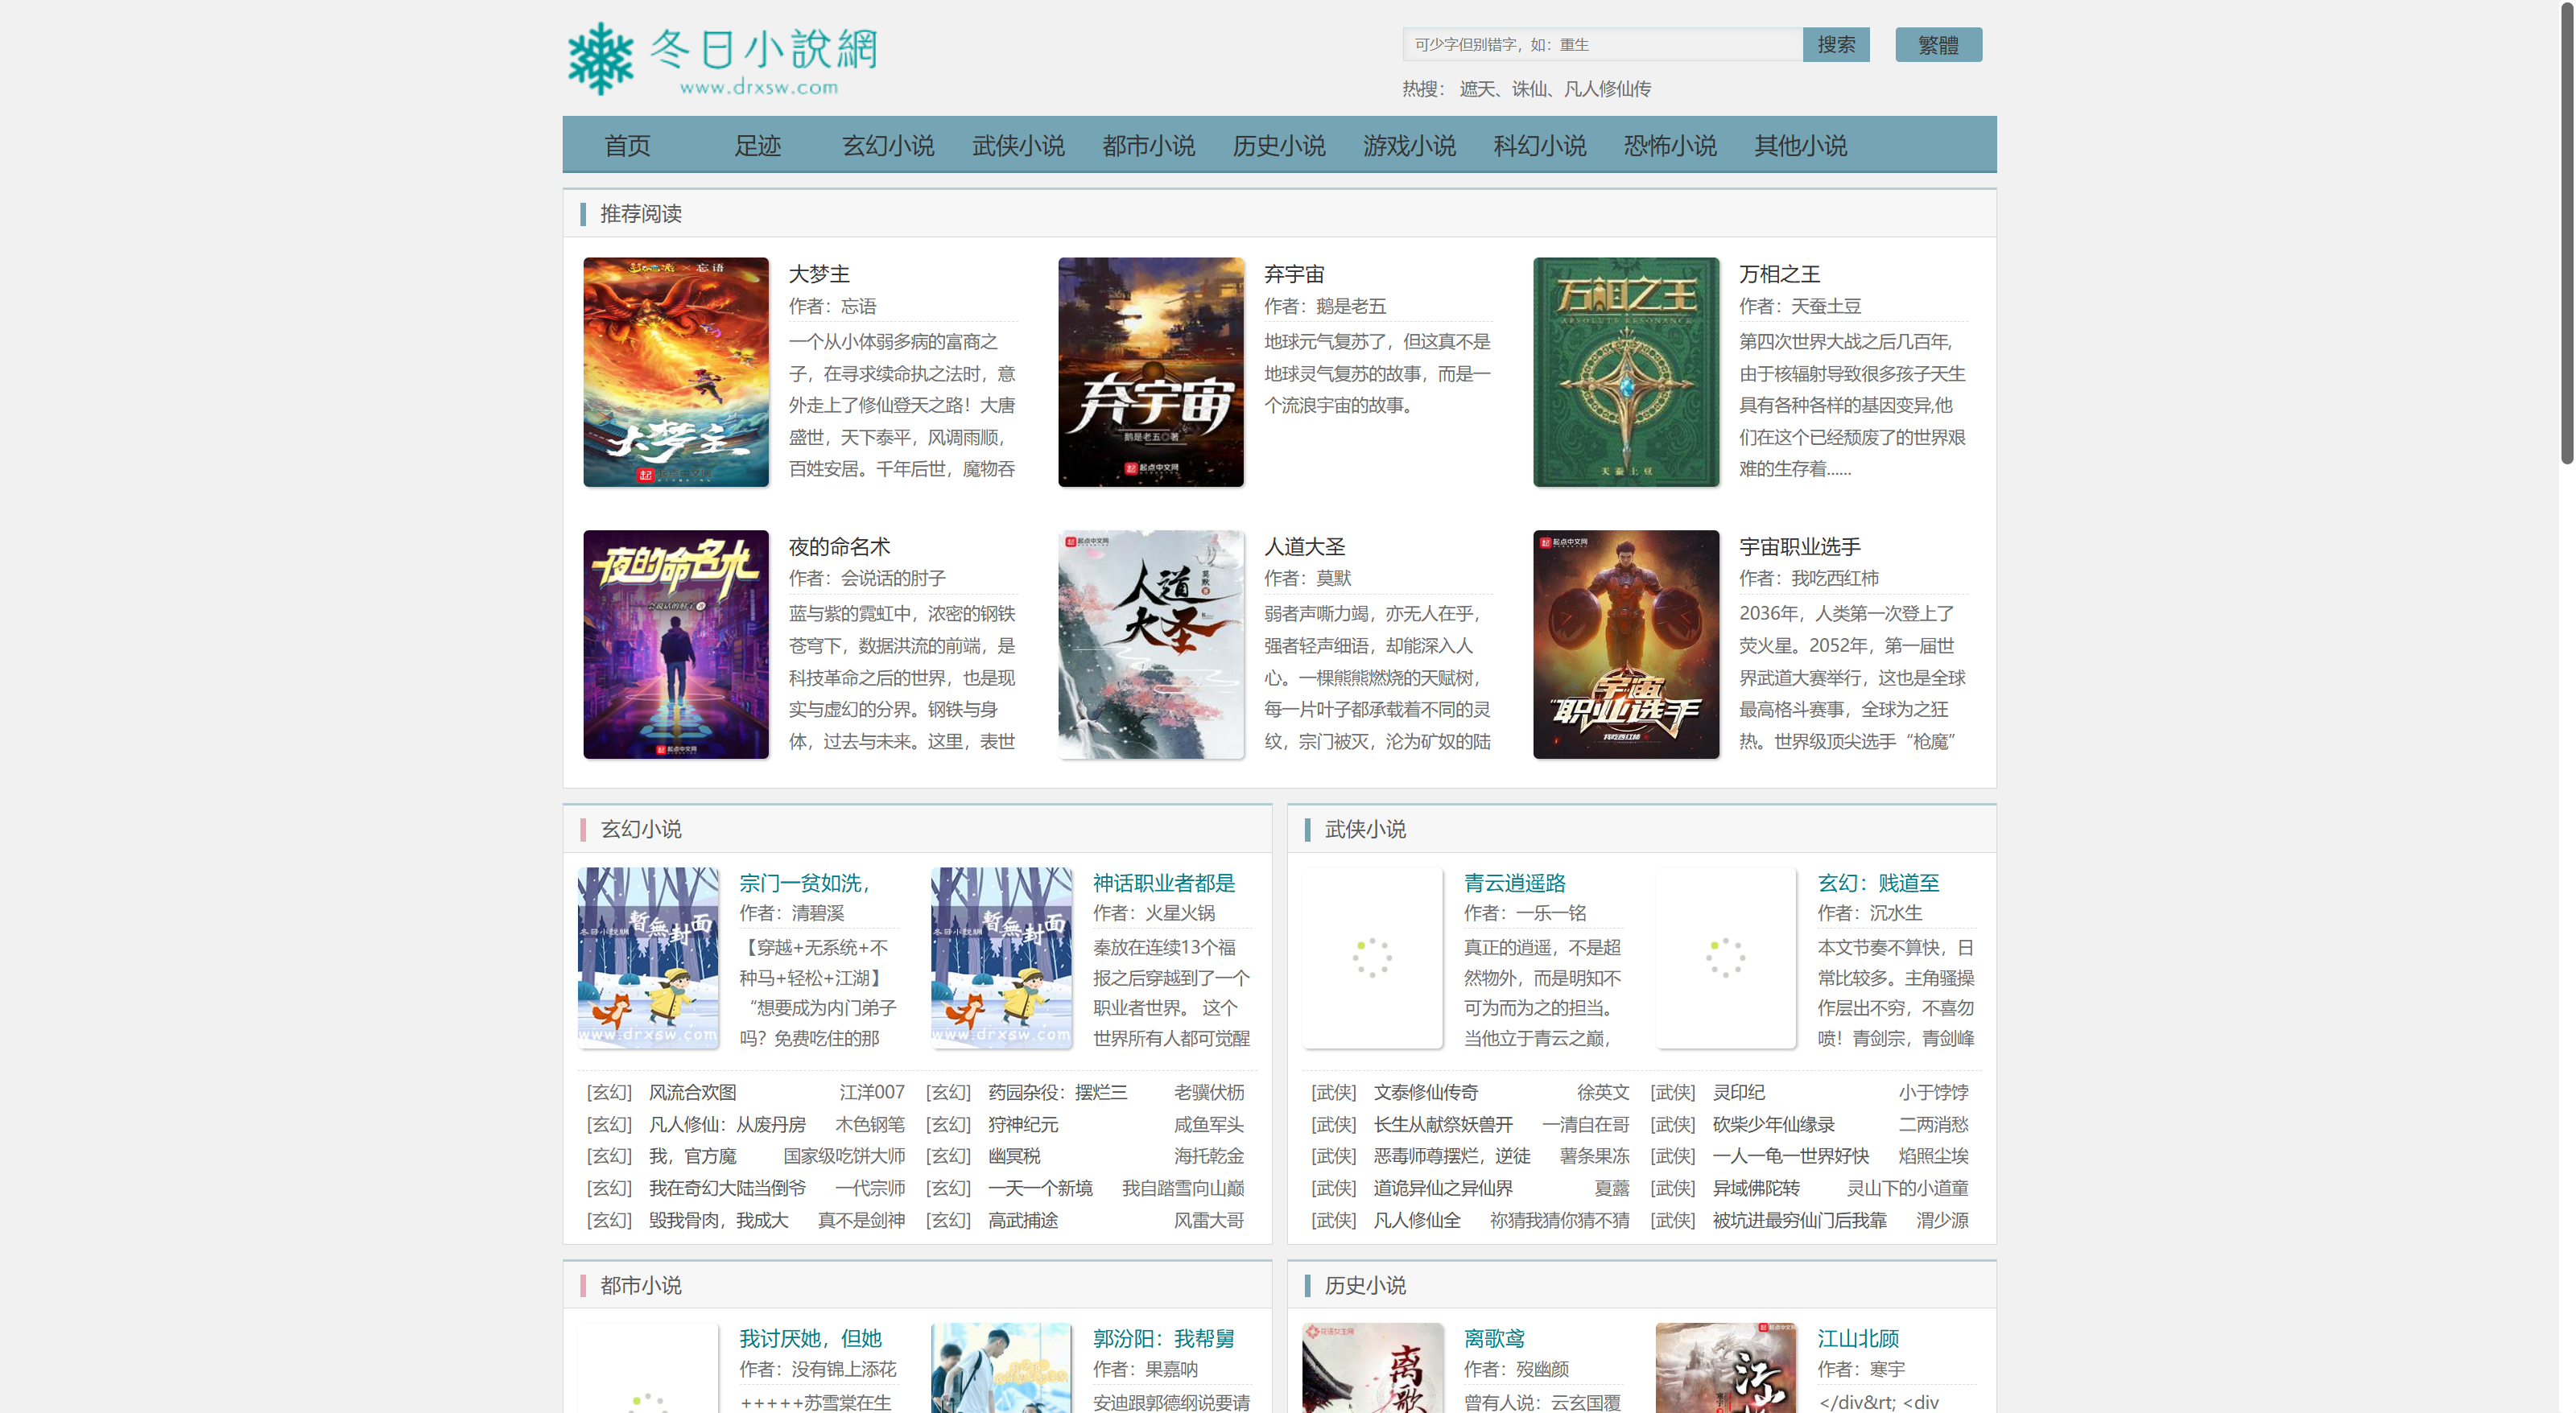The width and height of the screenshot is (2576, 1413).
Task: Open the 大梦主 book cover
Action: point(676,372)
